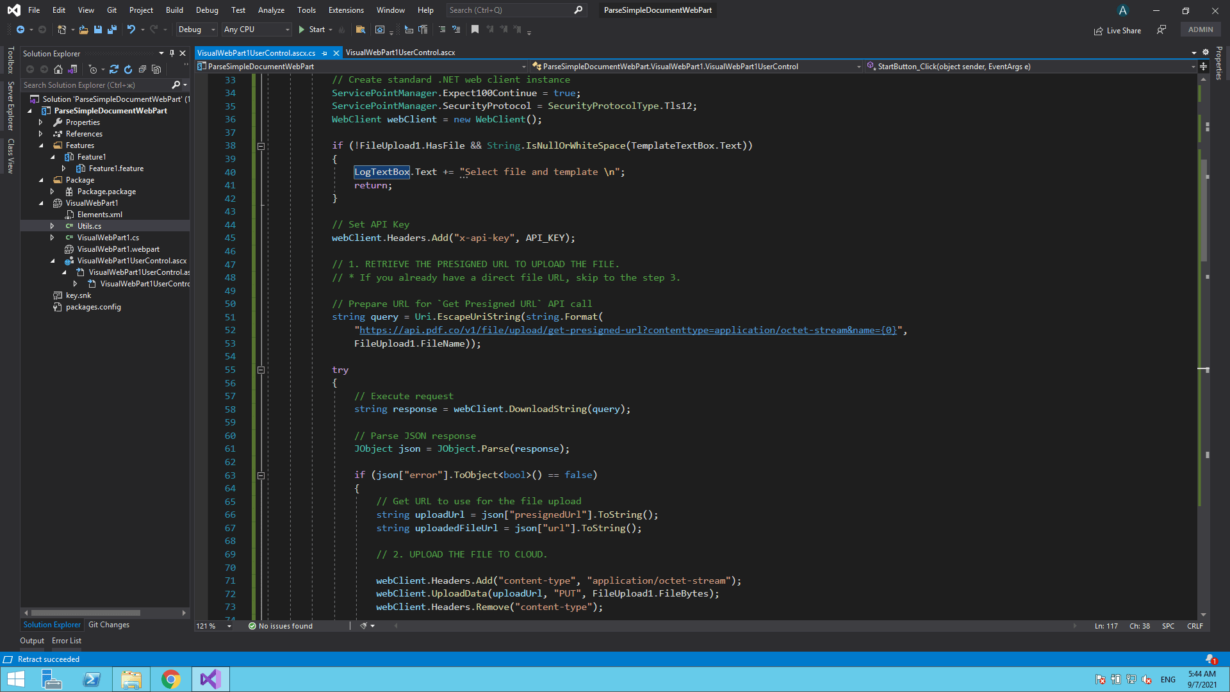Click Collapse All in Solution Explorer
Screen dimensions: 1230x692
tap(142, 69)
